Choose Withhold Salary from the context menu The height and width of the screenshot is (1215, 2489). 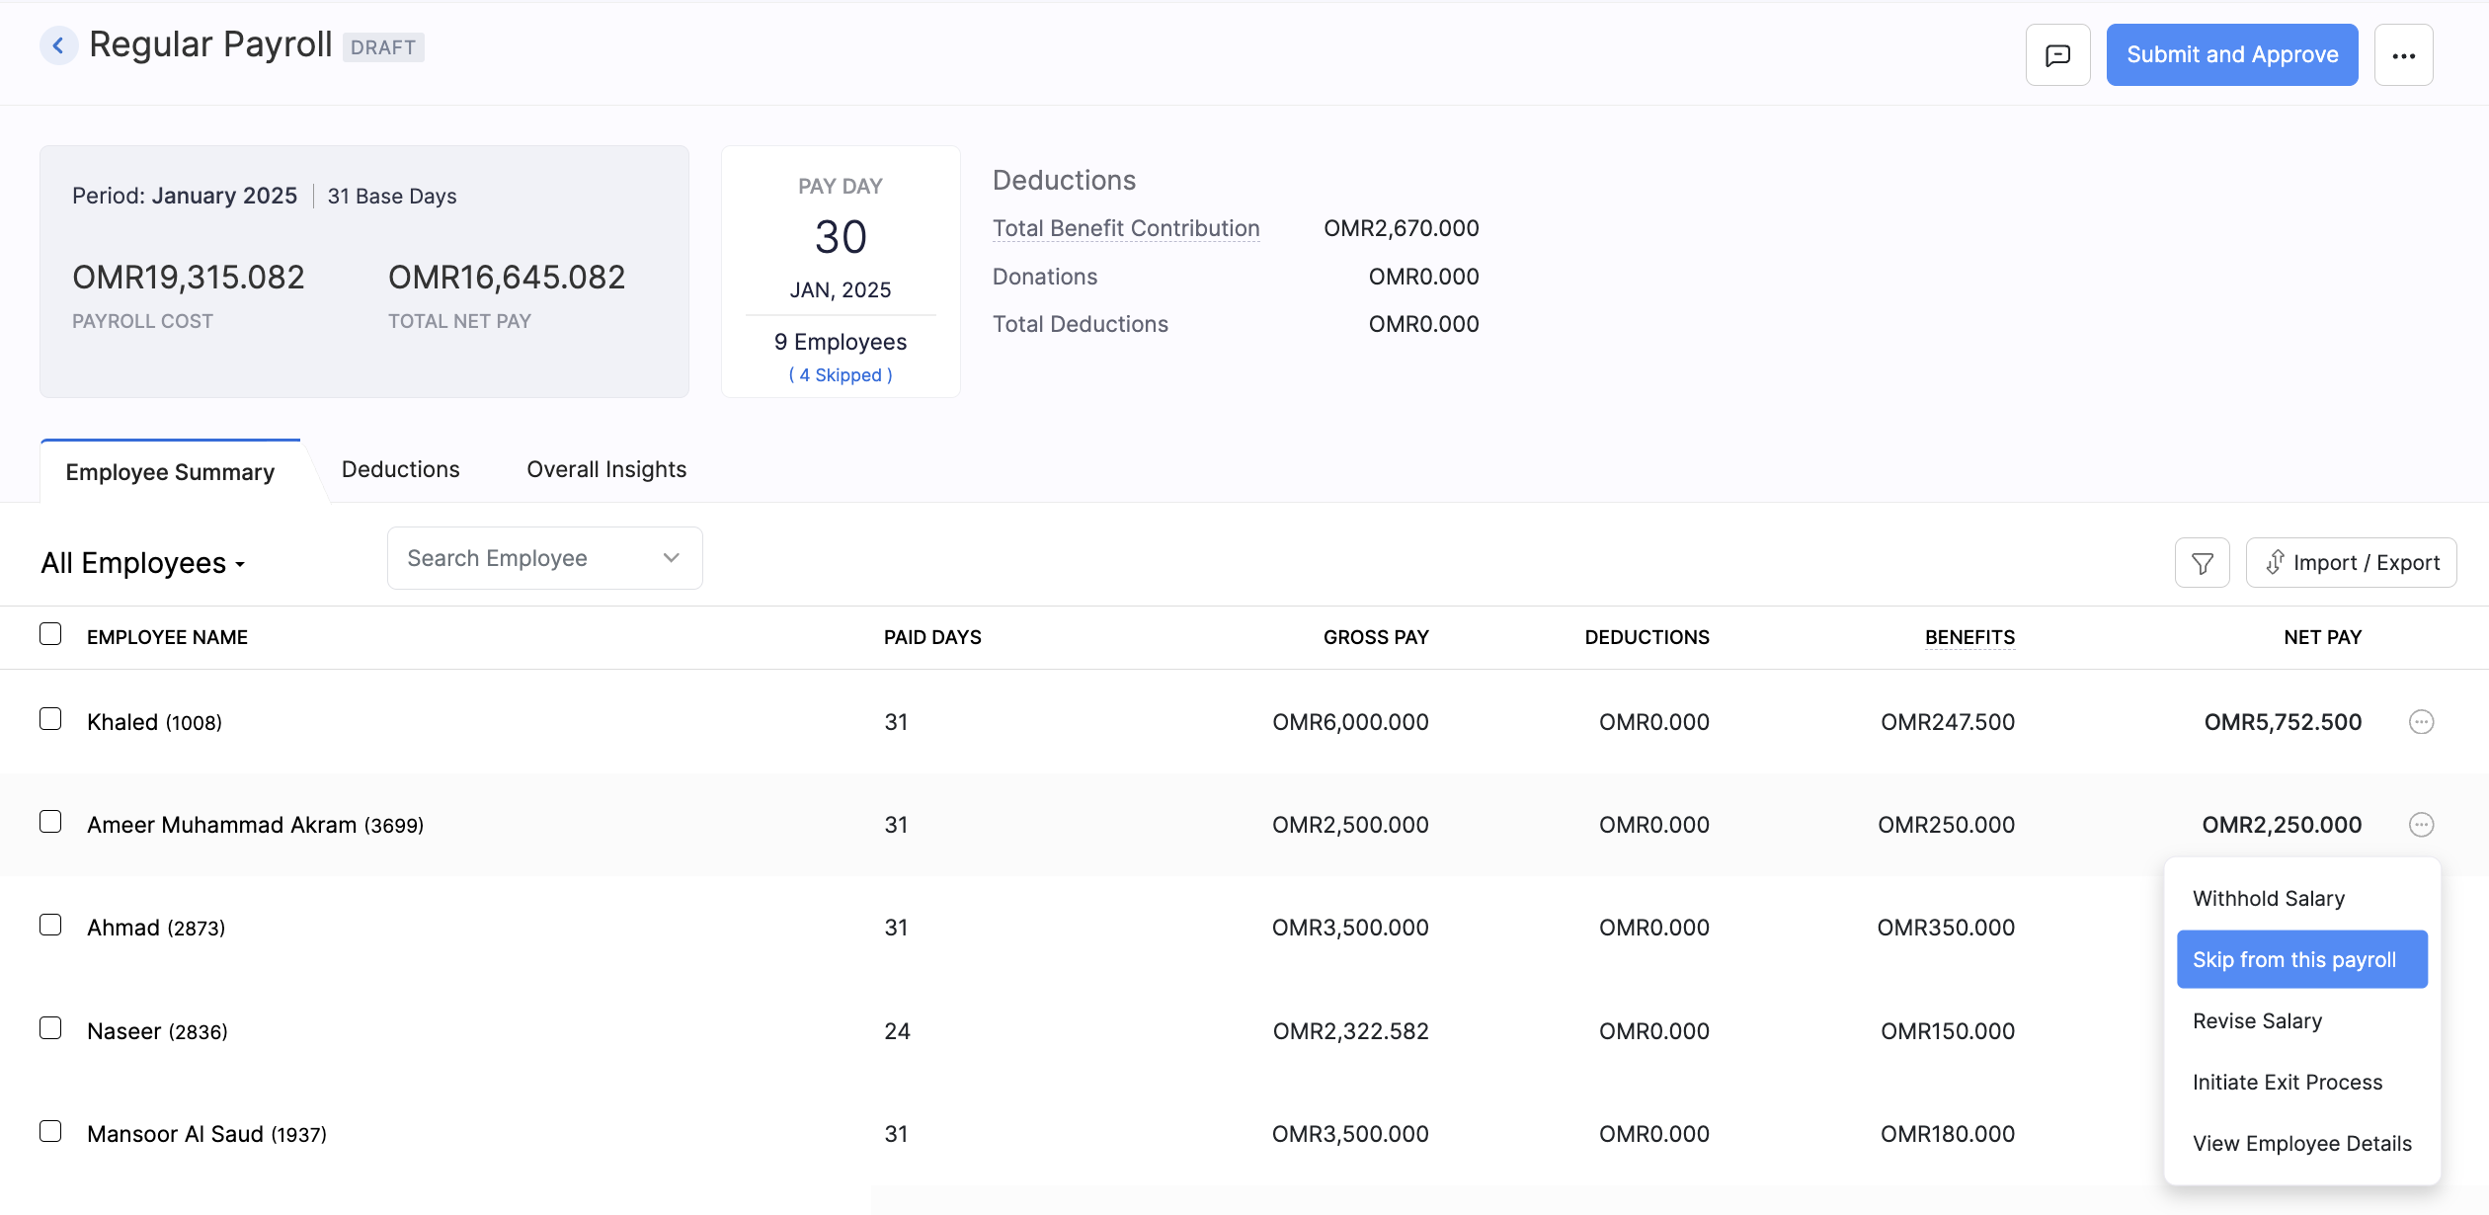tap(2268, 898)
